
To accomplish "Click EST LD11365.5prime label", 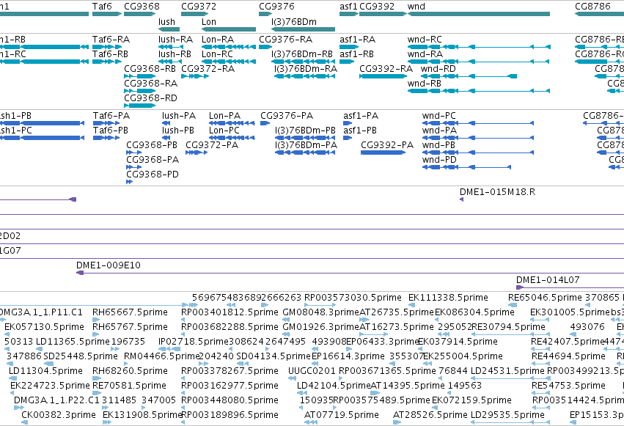I will (x=73, y=342).
